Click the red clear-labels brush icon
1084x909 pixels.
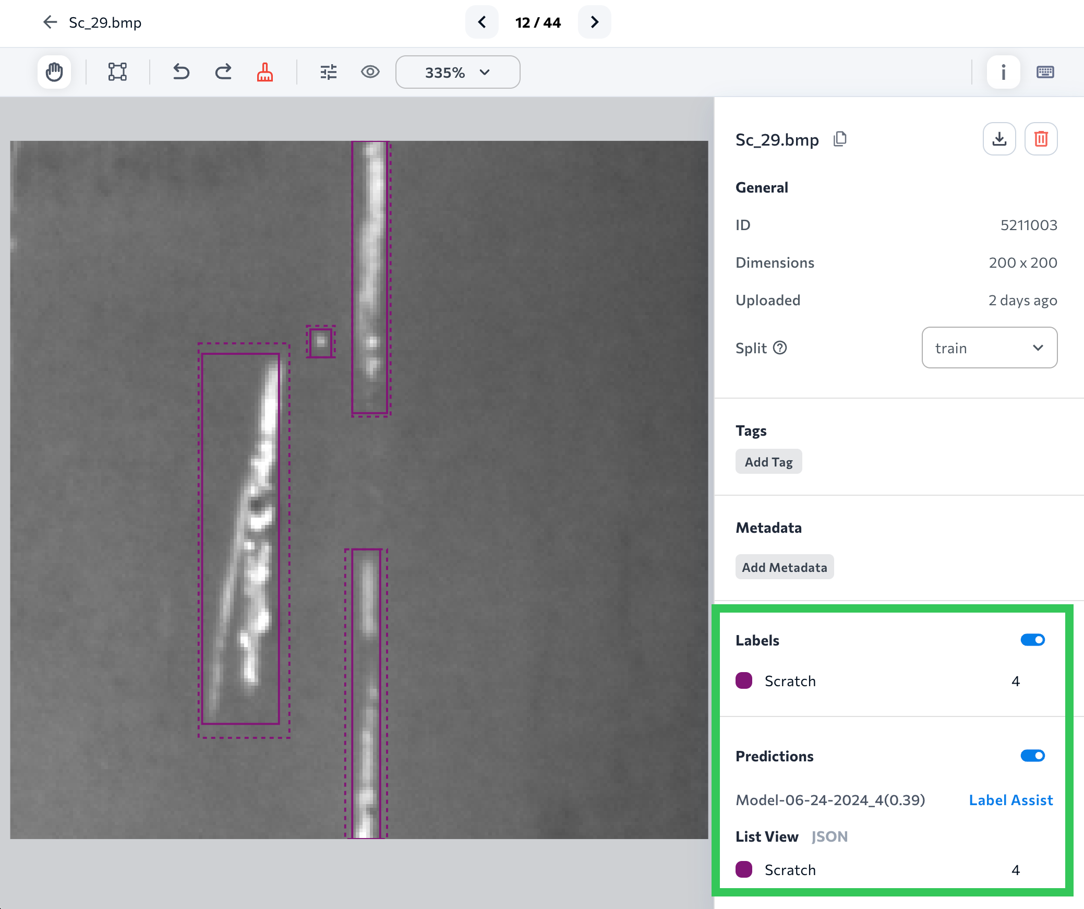point(265,72)
